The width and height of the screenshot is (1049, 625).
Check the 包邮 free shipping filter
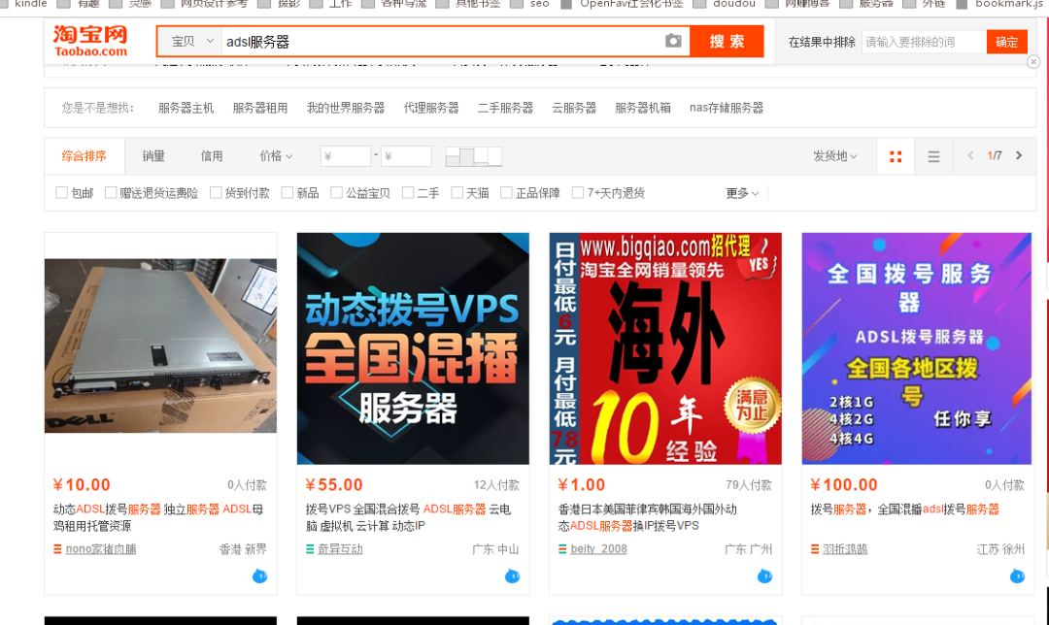coord(61,192)
